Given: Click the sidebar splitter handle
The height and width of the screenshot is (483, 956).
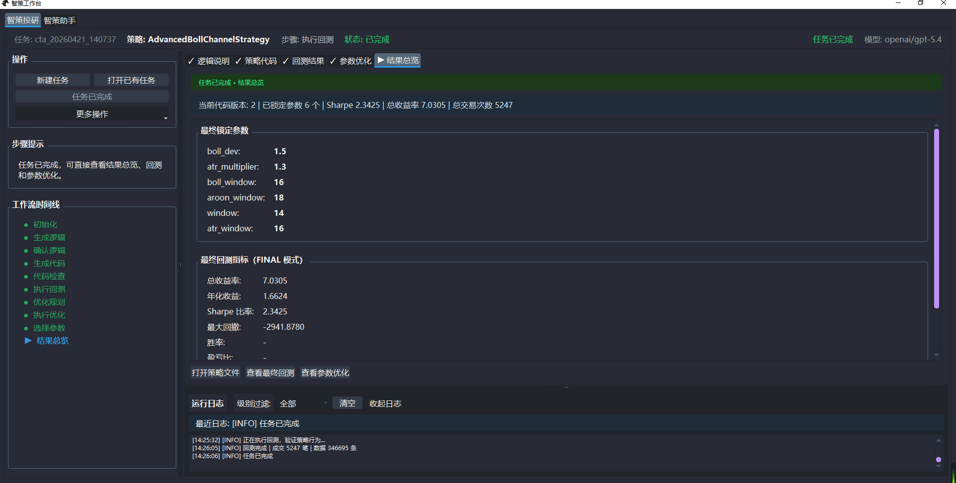Looking at the screenshot, I should [180, 265].
